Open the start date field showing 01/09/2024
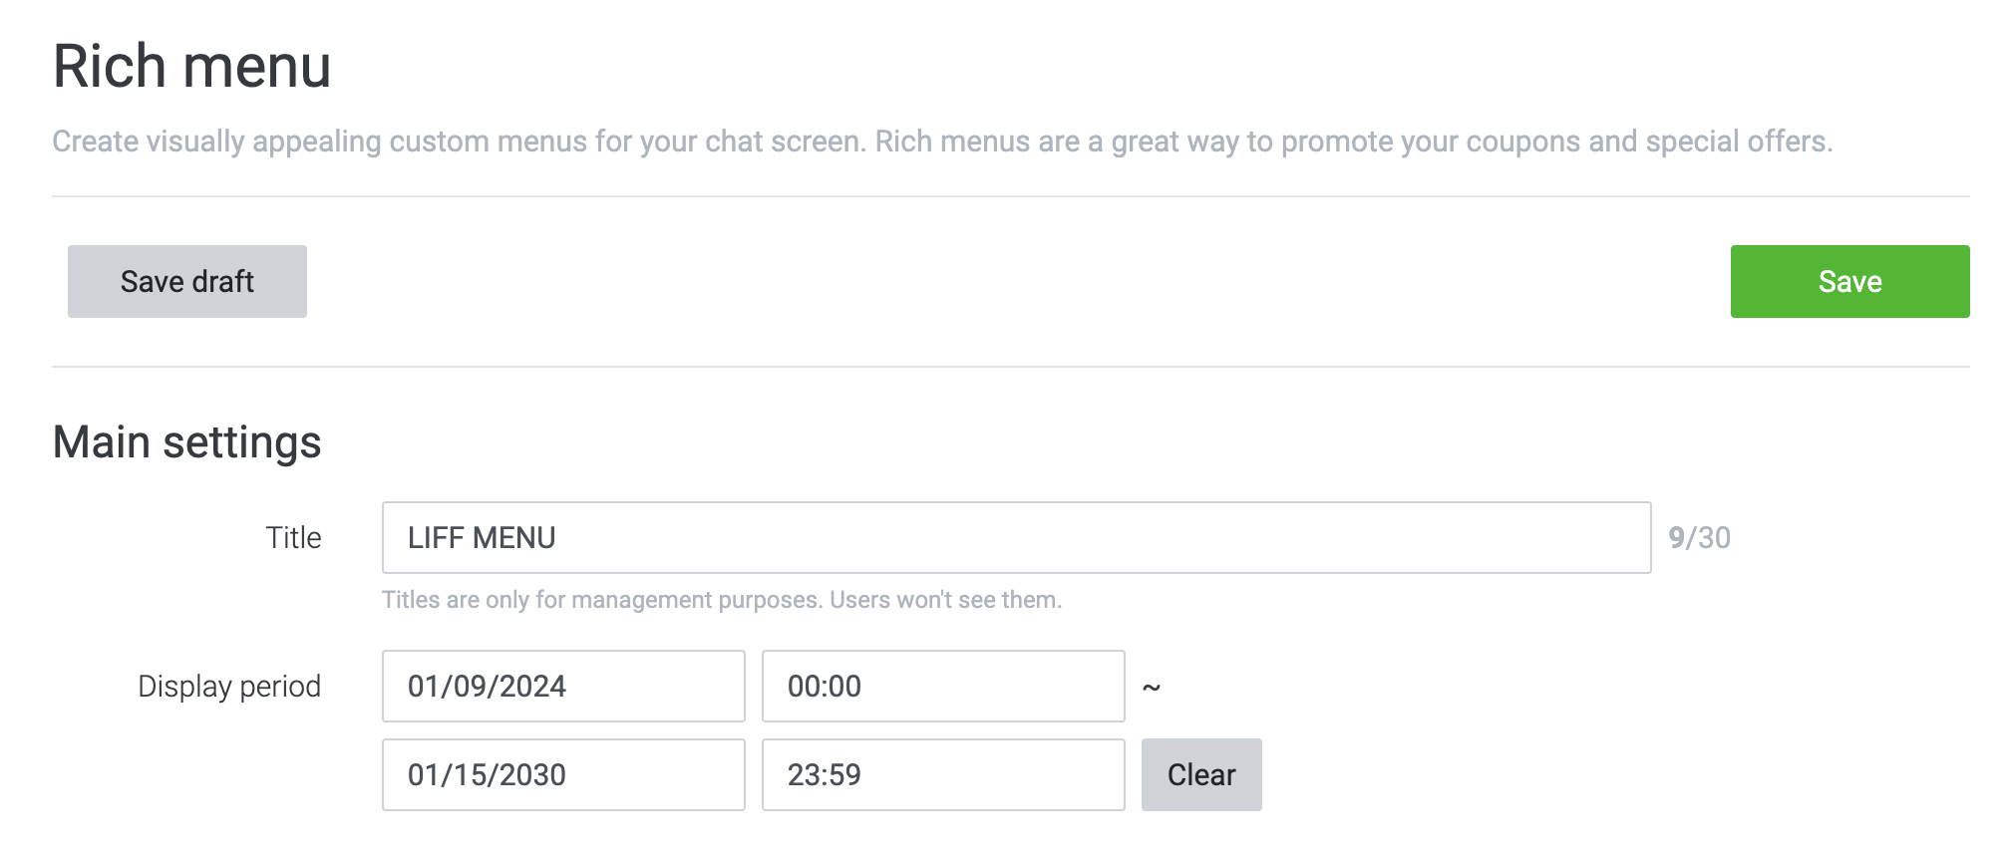Screen dimensions: 2014x859 pos(563,686)
